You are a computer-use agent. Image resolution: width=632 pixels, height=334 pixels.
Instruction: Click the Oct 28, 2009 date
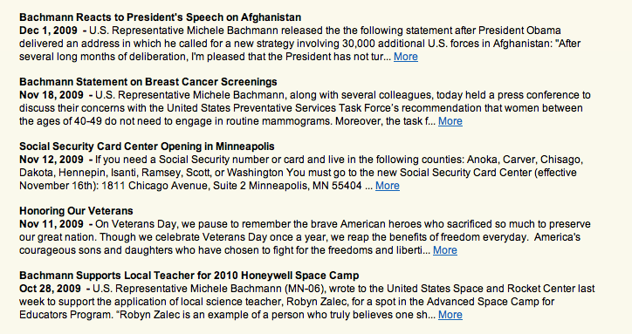click(50, 289)
